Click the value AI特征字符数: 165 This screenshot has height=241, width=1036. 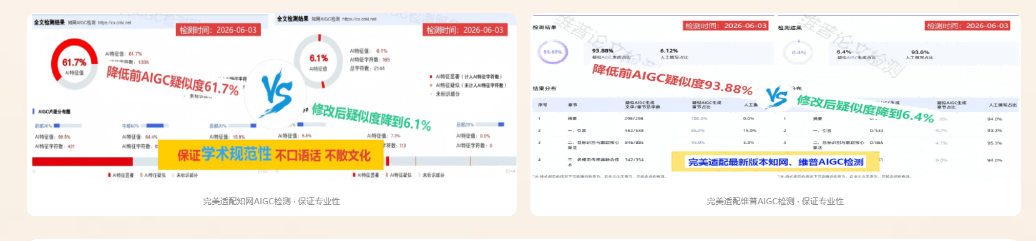[369, 60]
